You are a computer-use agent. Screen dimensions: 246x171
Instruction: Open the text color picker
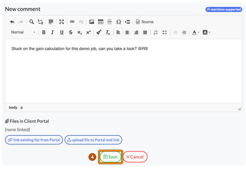(196, 32)
